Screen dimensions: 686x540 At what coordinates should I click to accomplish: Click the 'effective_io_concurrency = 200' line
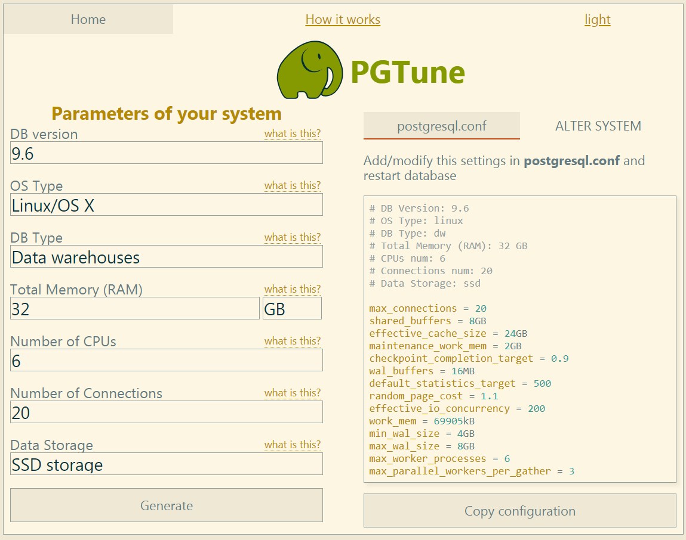[457, 408]
